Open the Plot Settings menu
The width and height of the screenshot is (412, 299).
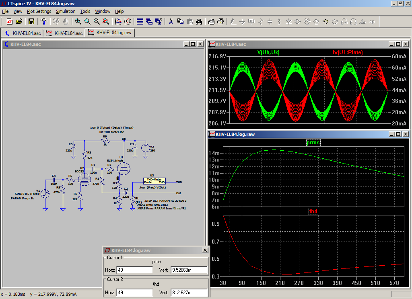click(39, 11)
